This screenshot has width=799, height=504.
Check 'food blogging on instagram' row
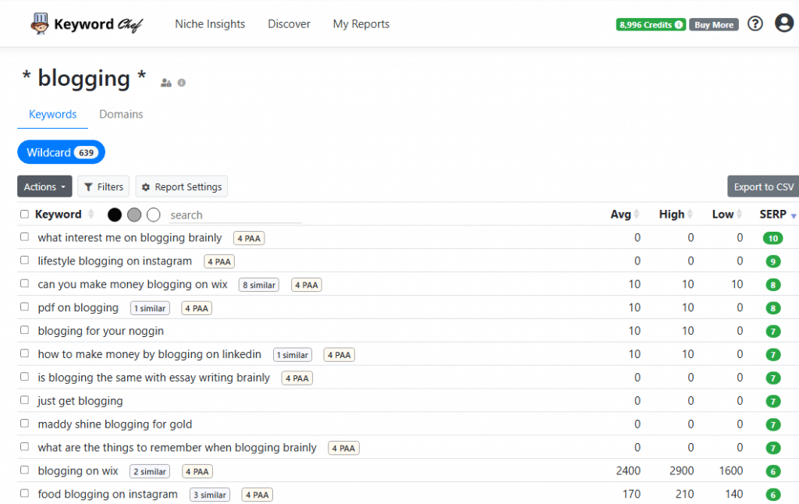coord(24,493)
